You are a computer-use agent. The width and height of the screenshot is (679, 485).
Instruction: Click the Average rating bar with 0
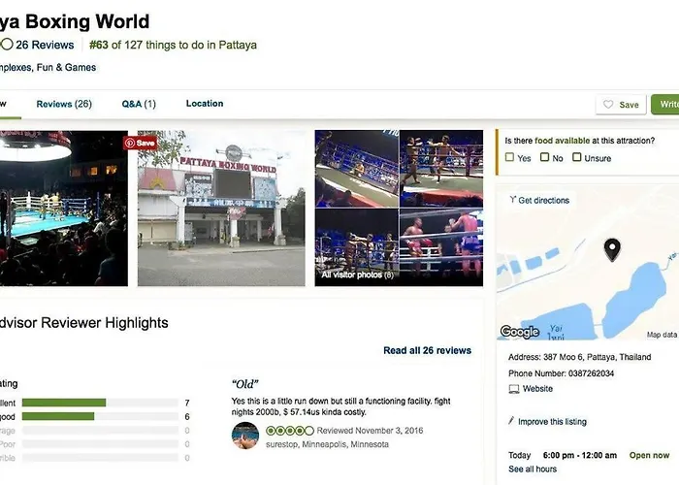(x=100, y=430)
